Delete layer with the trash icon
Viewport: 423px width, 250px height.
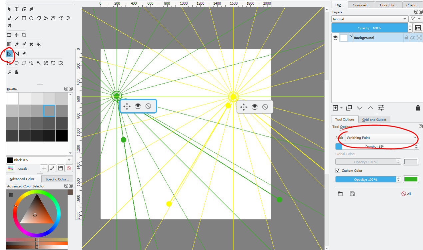(418, 108)
